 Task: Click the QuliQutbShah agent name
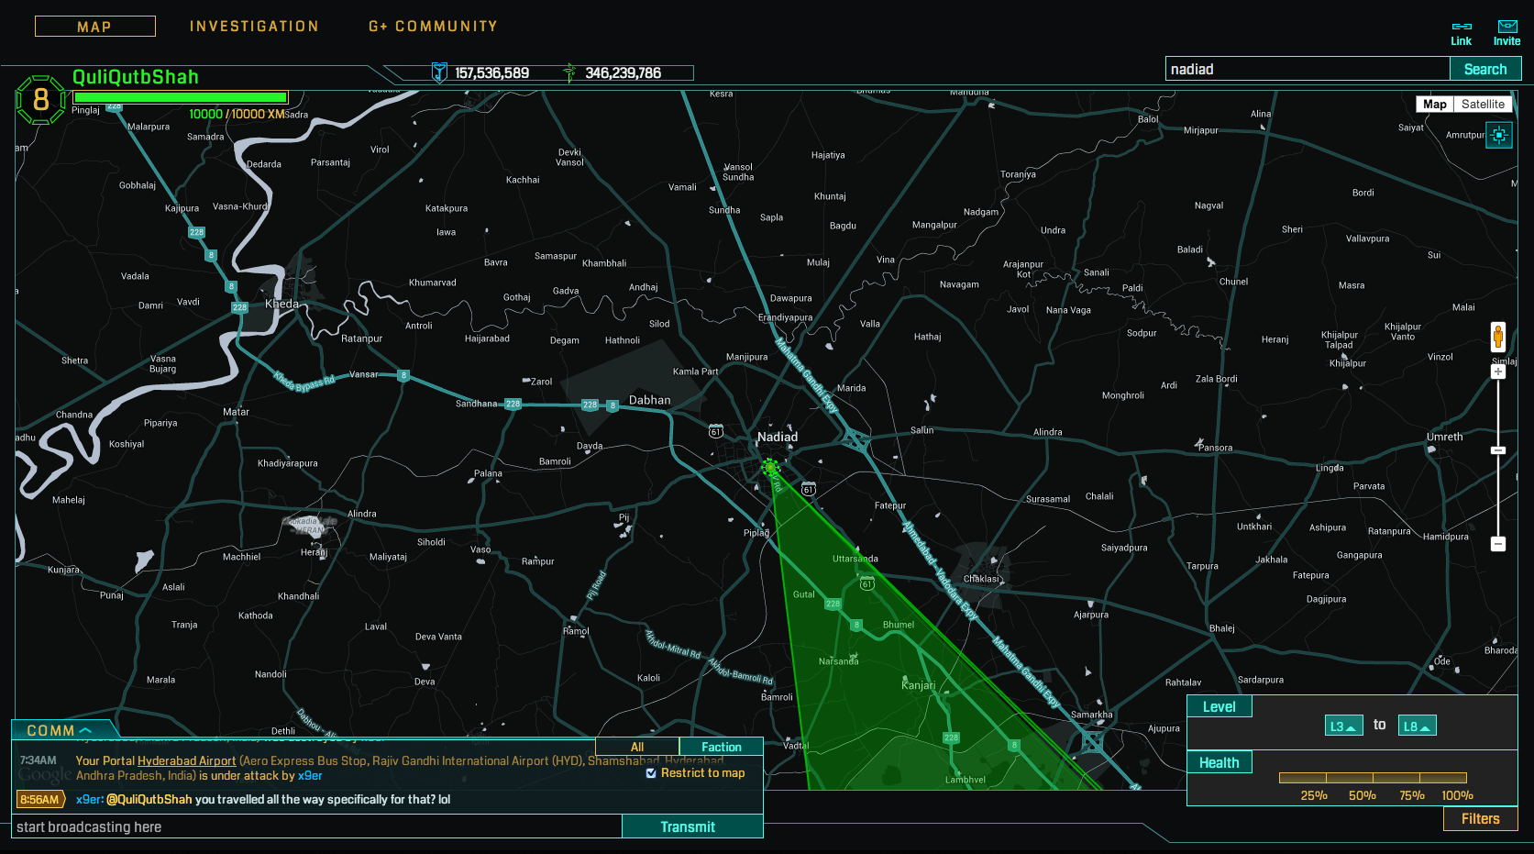click(x=136, y=77)
